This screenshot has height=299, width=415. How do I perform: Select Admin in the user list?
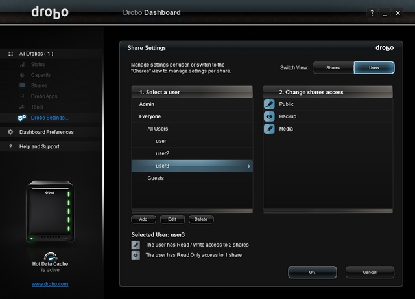tap(148, 104)
